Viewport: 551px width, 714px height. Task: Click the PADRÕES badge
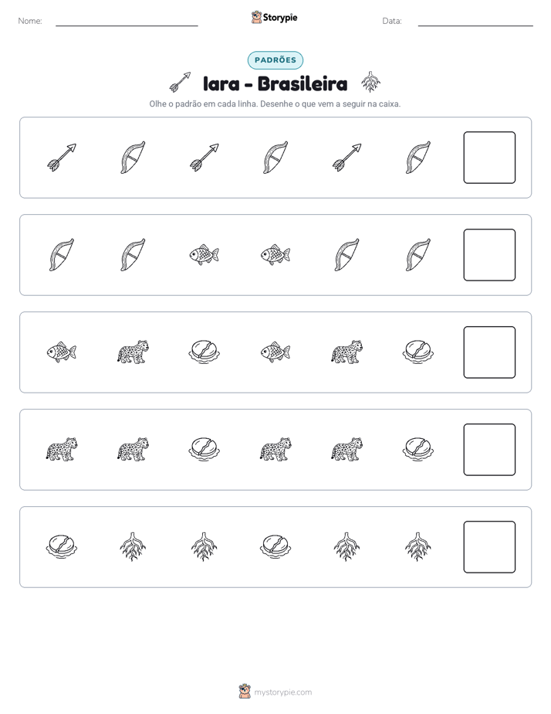tap(275, 60)
